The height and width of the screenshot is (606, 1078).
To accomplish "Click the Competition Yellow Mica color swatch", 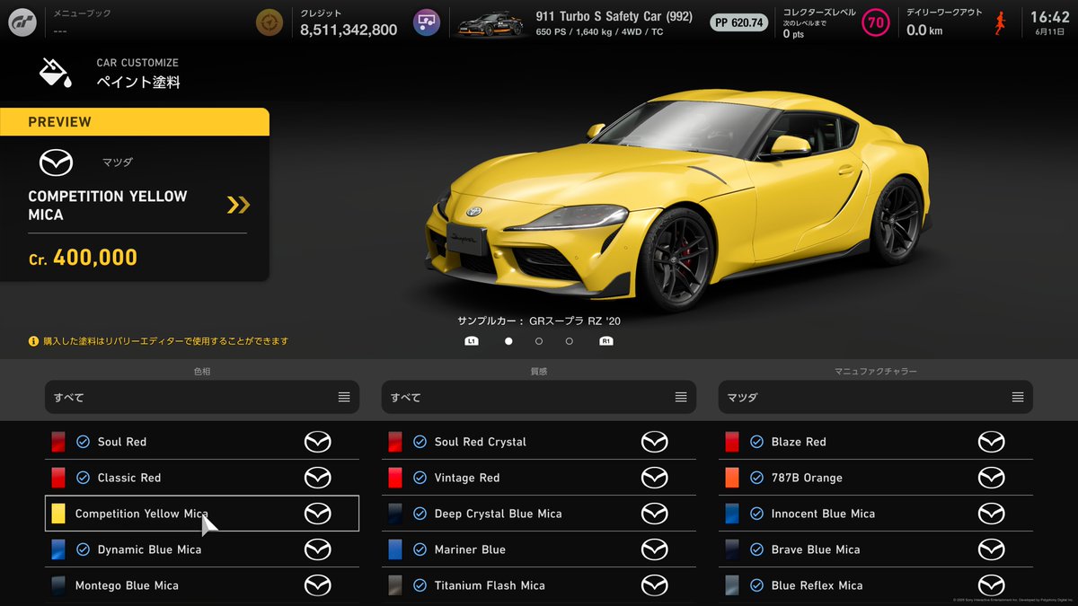I will pos(58,514).
